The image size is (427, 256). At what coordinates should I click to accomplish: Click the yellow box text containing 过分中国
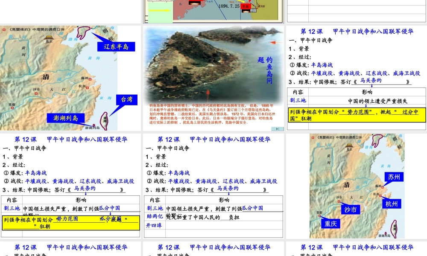[x=357, y=115]
